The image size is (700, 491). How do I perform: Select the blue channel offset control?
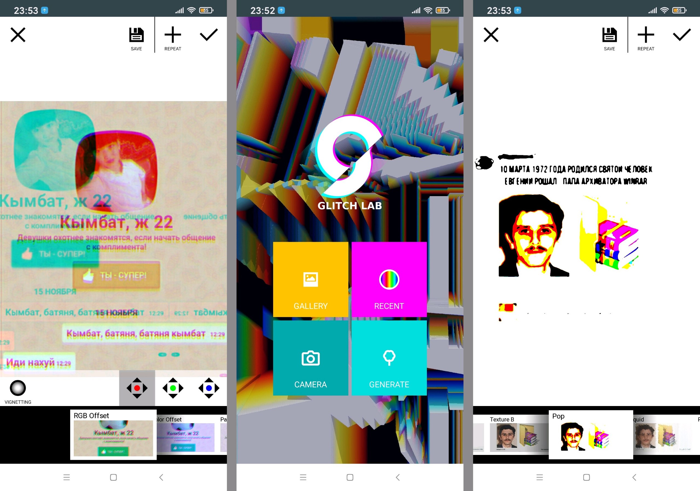coord(209,388)
